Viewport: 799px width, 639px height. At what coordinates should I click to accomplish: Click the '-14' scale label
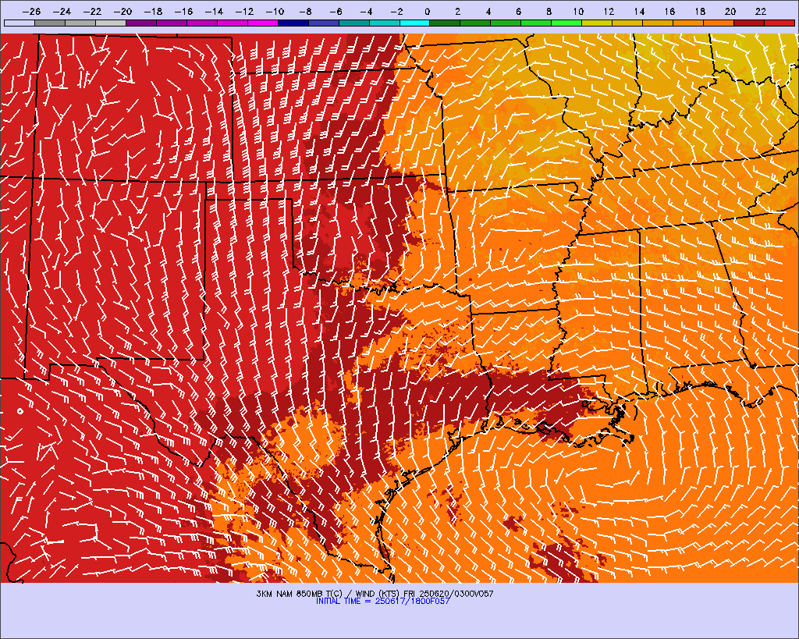coord(214,12)
